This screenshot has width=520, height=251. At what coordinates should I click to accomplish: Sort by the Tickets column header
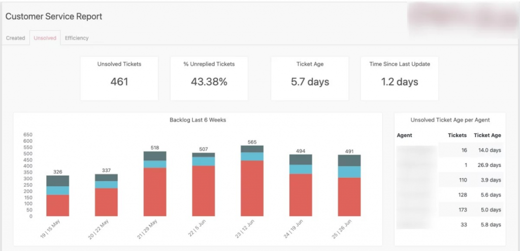tap(457, 135)
